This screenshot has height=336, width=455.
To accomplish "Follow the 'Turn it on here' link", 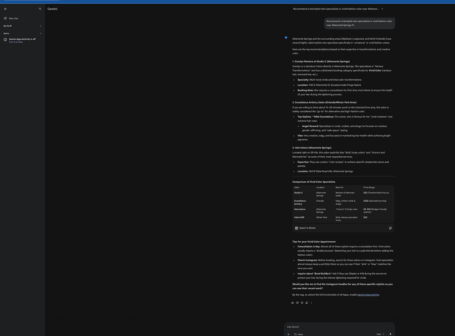I will [x=16, y=42].
